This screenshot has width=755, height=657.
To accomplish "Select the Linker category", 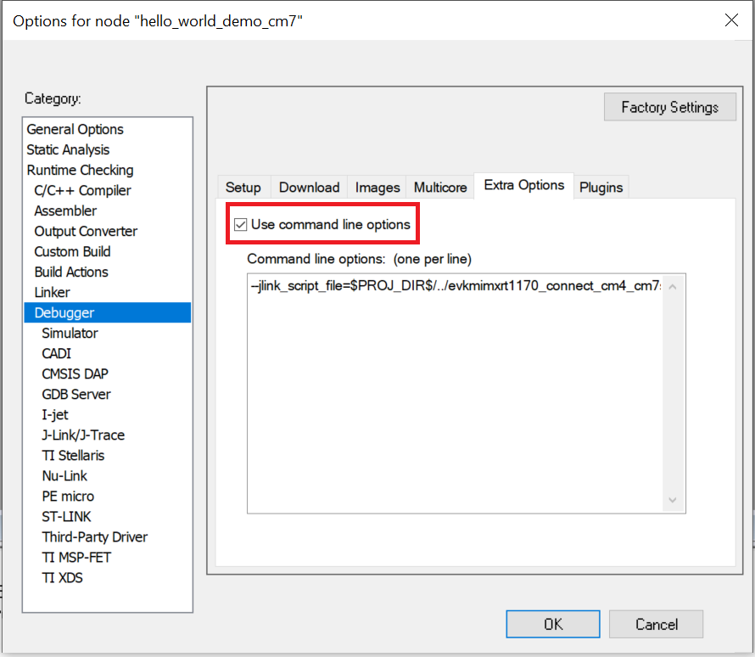I will (52, 292).
